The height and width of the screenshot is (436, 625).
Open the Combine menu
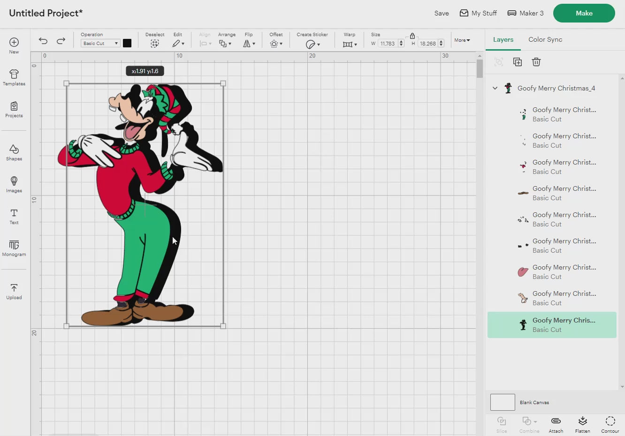tap(529, 424)
